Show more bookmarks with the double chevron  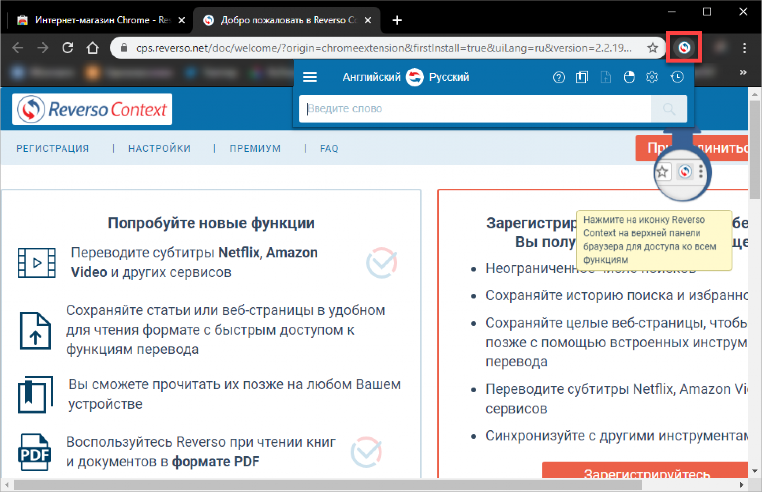tap(743, 72)
